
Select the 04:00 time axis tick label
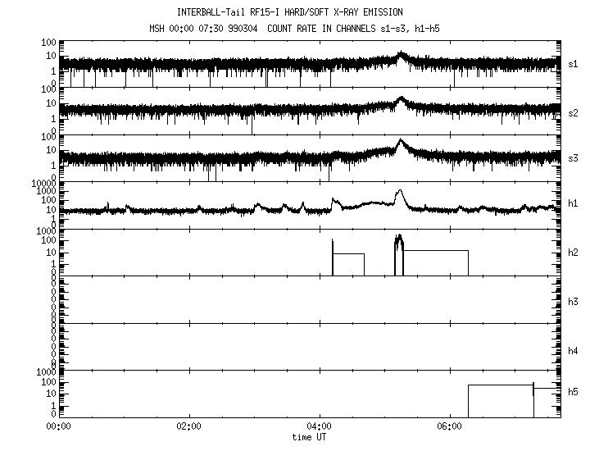coord(319,427)
